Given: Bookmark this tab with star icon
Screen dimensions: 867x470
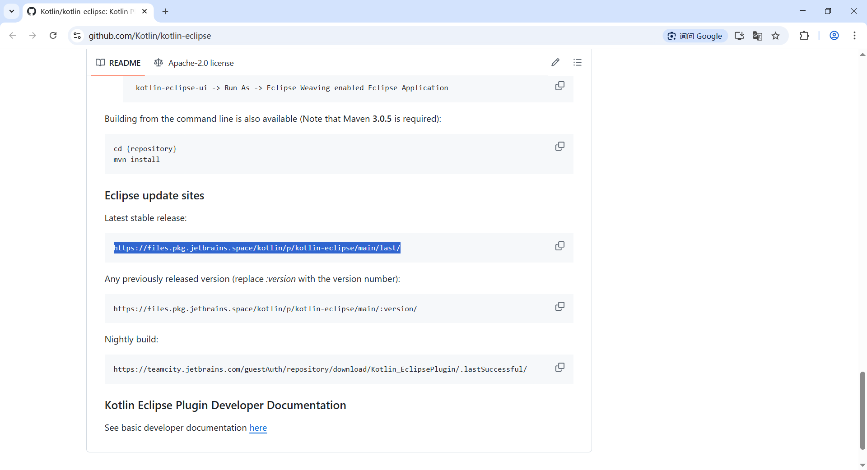Looking at the screenshot, I should pyautogui.click(x=776, y=36).
